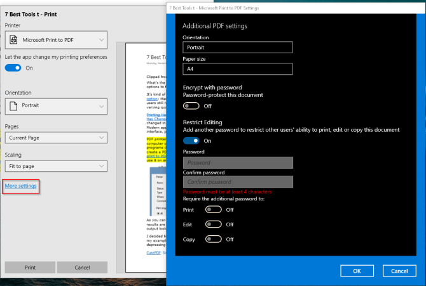
Task: Cancel the Microsoft Print to PDF Settings
Action: click(399, 271)
